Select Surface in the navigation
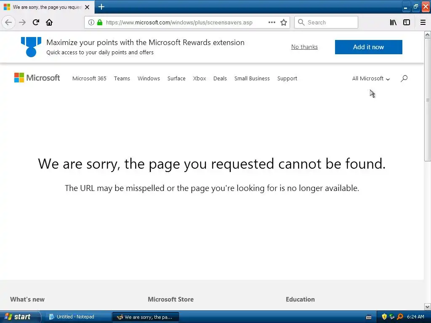 [176, 79]
